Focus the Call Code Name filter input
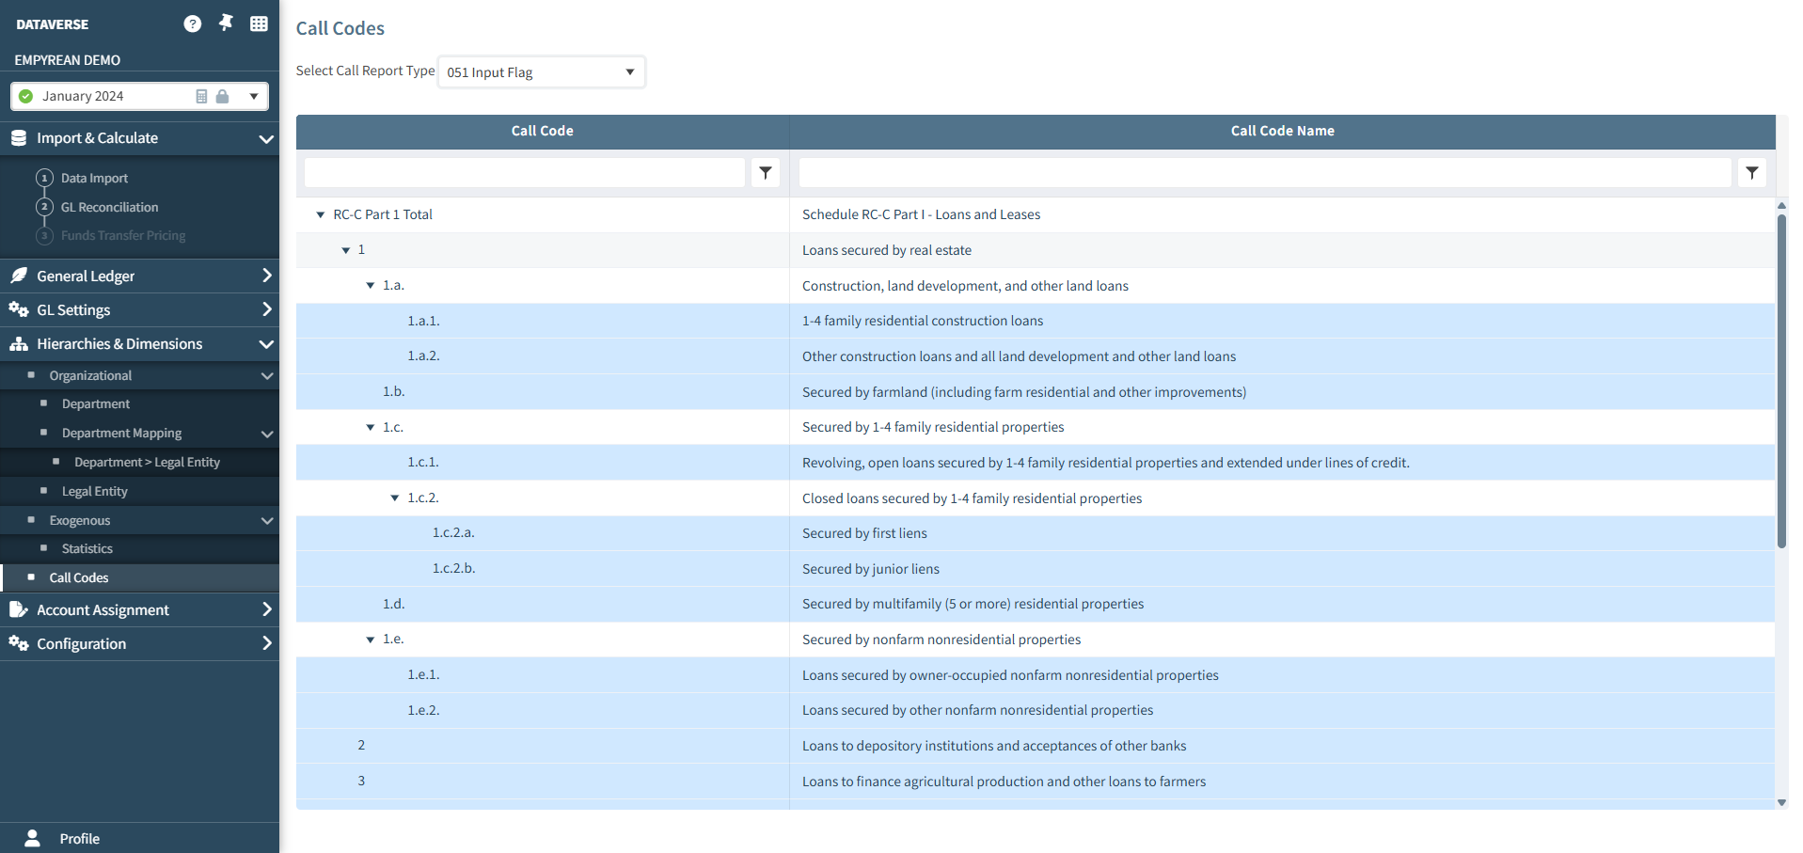 click(x=1265, y=172)
